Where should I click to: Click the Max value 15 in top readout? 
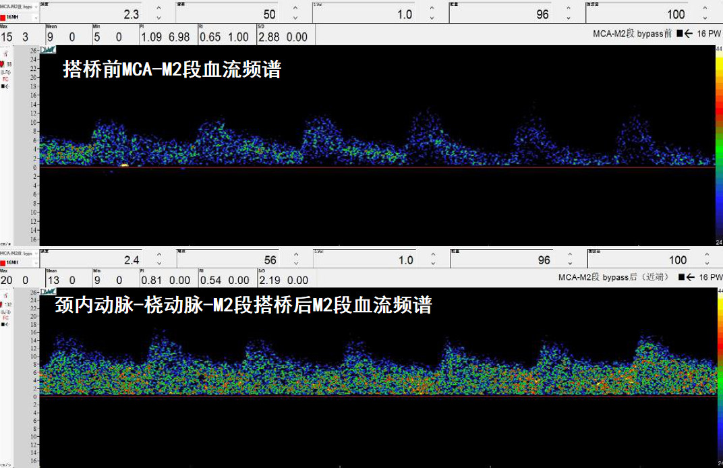pyautogui.click(x=7, y=37)
